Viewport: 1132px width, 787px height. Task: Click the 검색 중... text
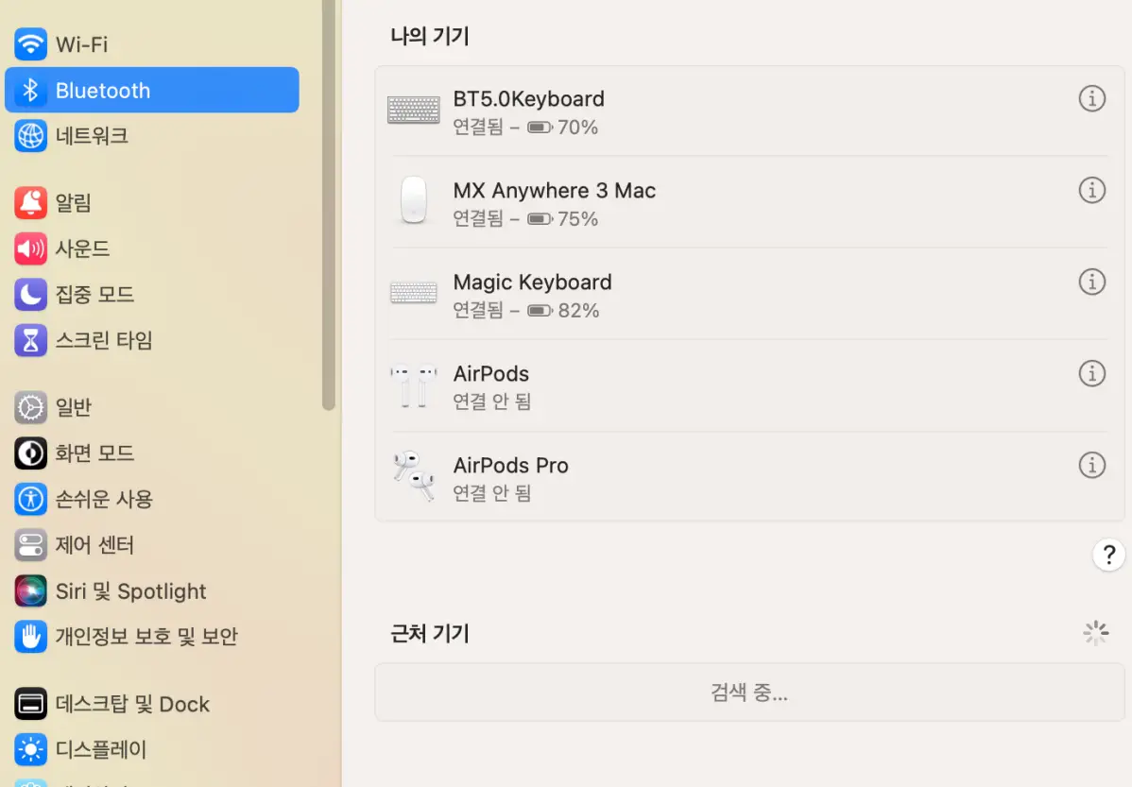749,693
